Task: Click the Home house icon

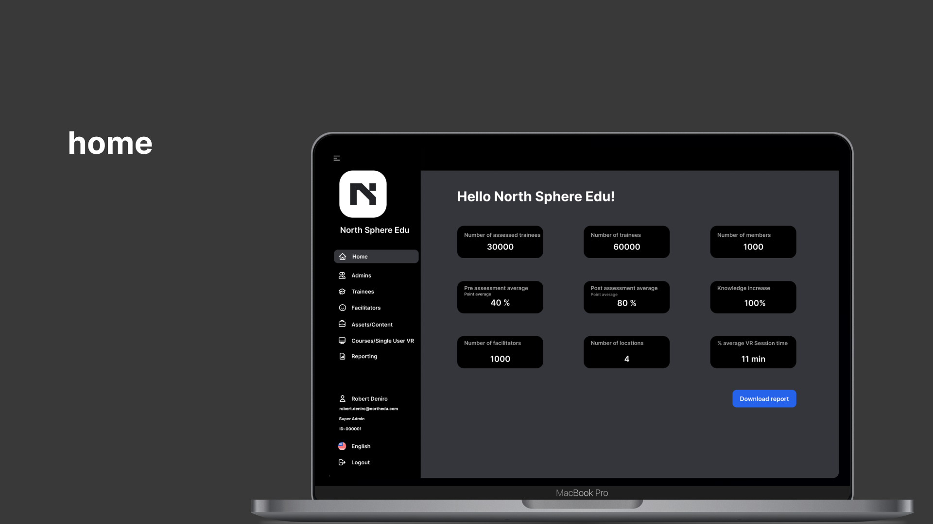Action: [343, 257]
